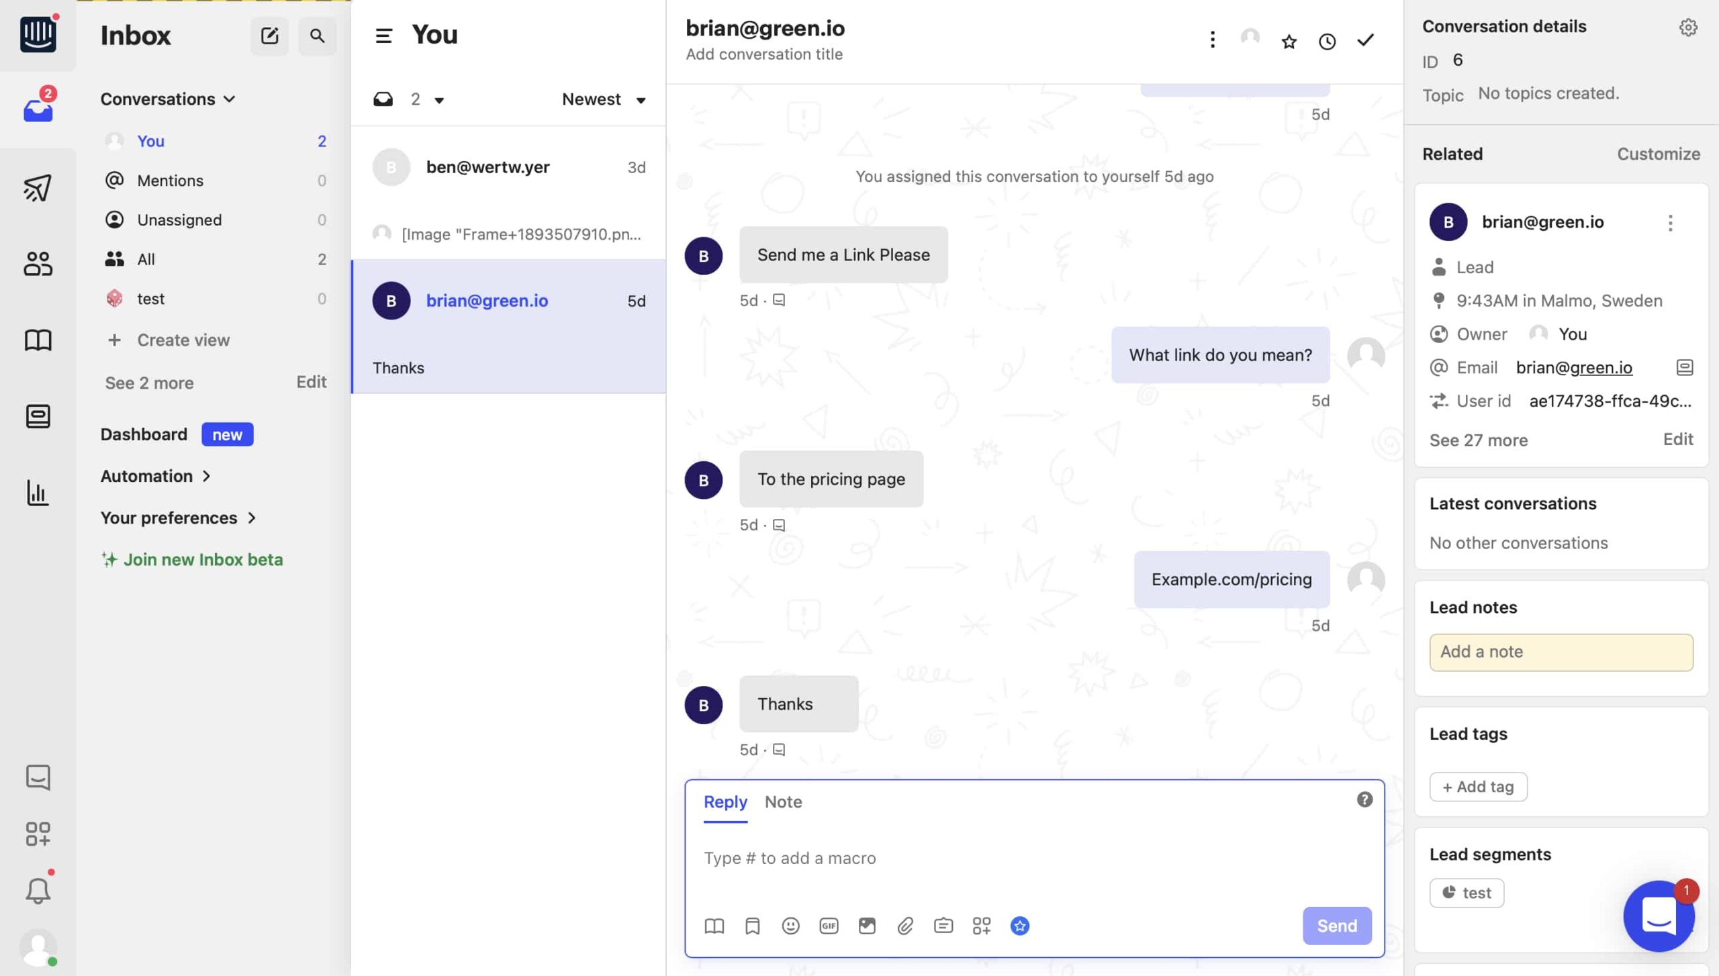Click the emoji picker icon in reply box

(791, 925)
